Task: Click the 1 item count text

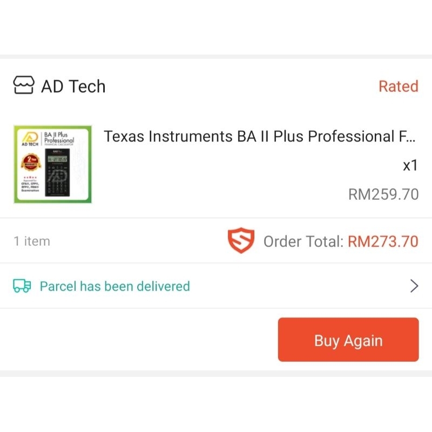Action: tap(32, 241)
